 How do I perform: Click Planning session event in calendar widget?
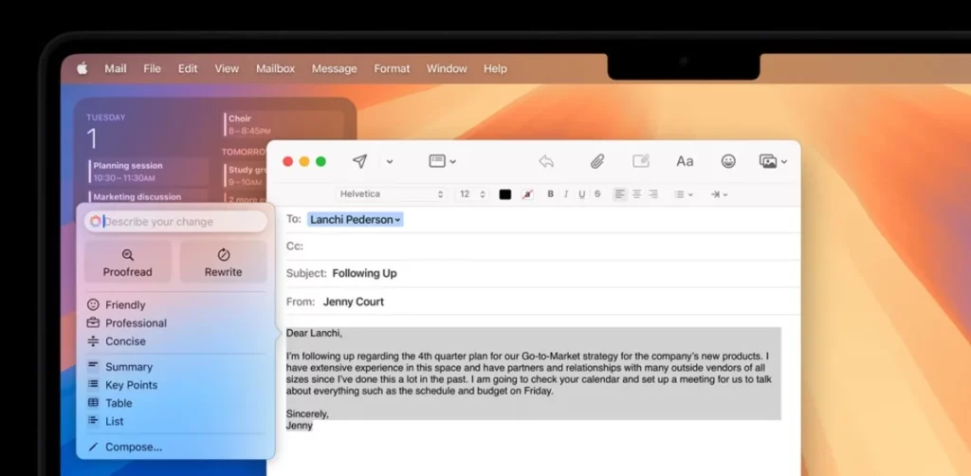[x=149, y=172]
